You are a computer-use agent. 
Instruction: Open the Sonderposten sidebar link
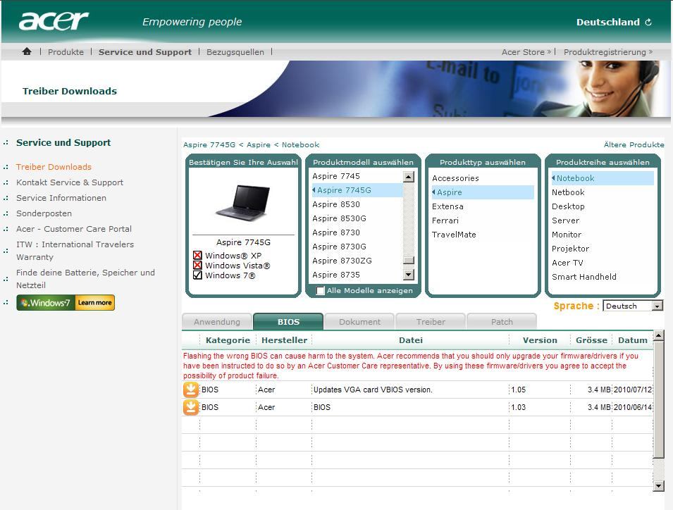[x=44, y=213]
